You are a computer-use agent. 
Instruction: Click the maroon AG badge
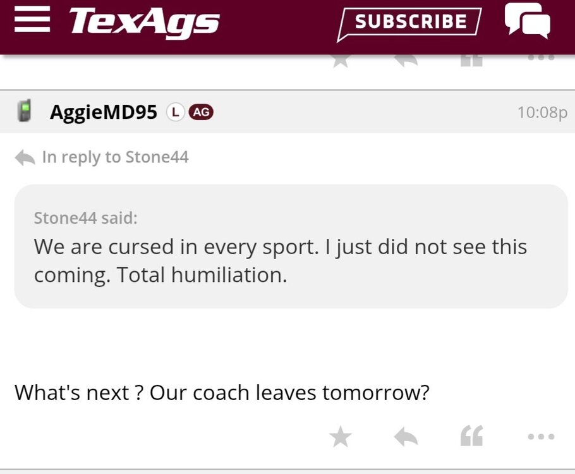(x=201, y=112)
